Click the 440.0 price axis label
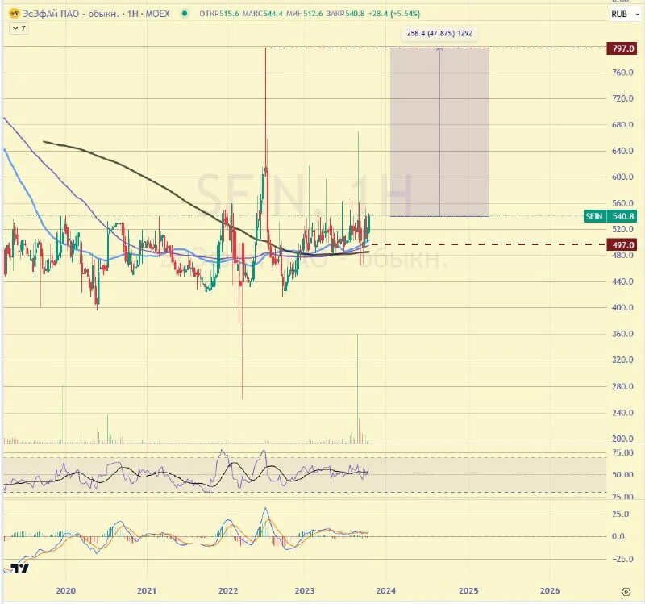Screen dimensions: 645x604 [622, 281]
